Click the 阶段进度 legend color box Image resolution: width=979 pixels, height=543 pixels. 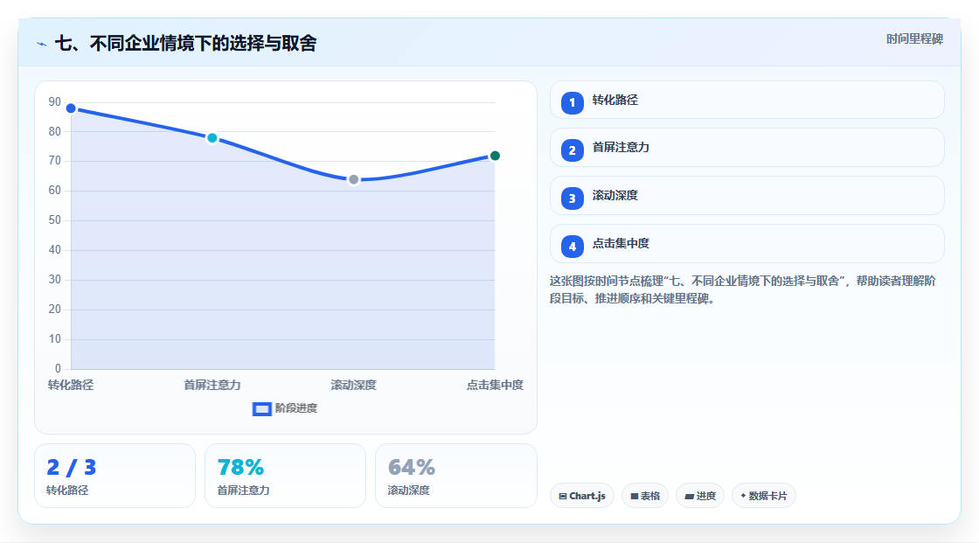[262, 409]
